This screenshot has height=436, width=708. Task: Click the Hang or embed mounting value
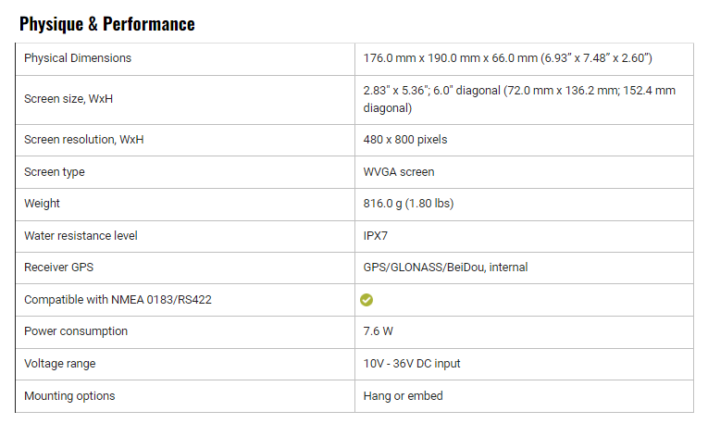(x=403, y=396)
